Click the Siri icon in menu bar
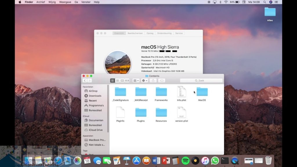The image size is (297, 167). [271, 2]
